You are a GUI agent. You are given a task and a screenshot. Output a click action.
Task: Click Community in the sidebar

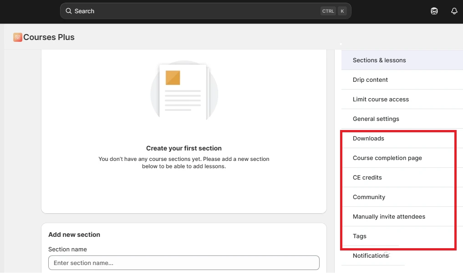(x=369, y=197)
